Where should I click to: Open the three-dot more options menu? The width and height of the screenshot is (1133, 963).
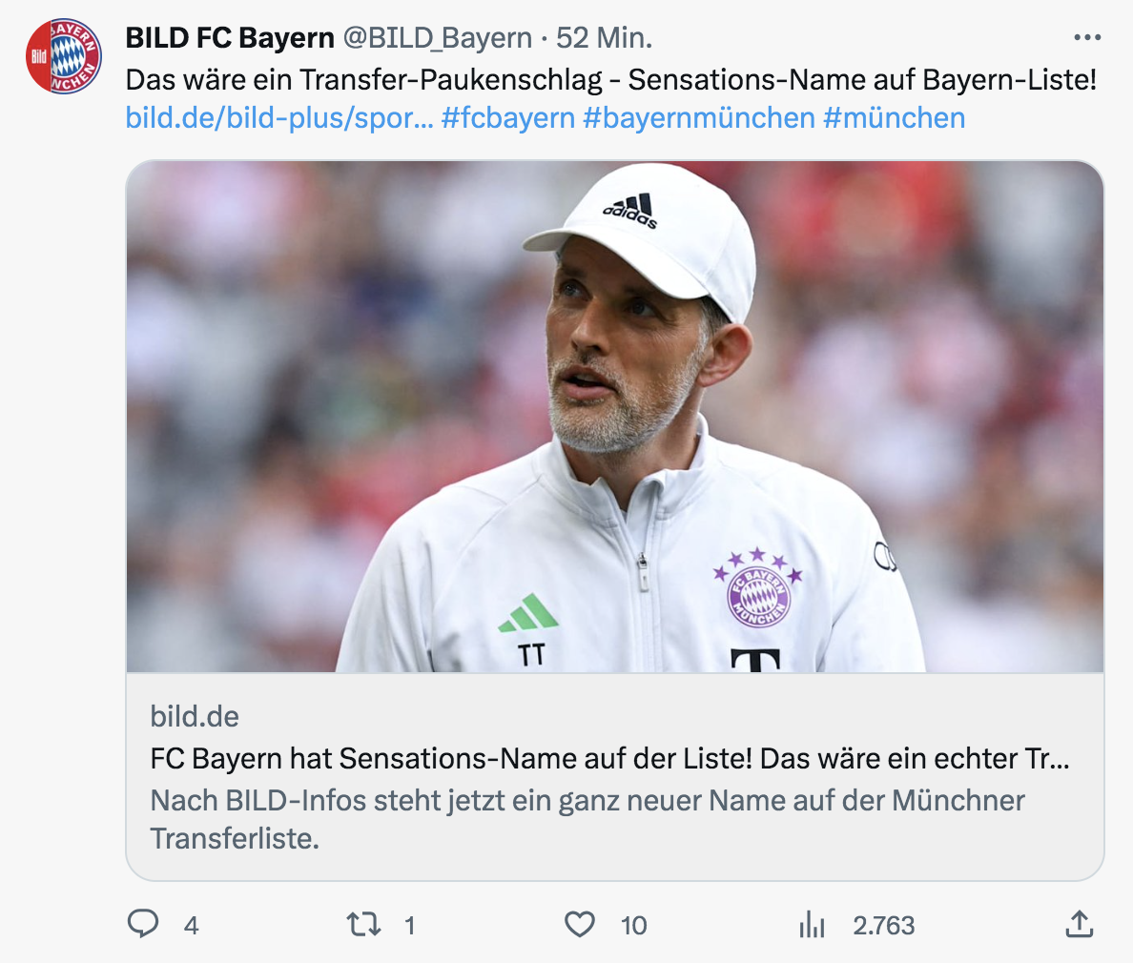point(1087,38)
